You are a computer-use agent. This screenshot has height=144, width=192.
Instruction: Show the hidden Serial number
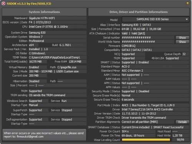click(x=182, y=38)
